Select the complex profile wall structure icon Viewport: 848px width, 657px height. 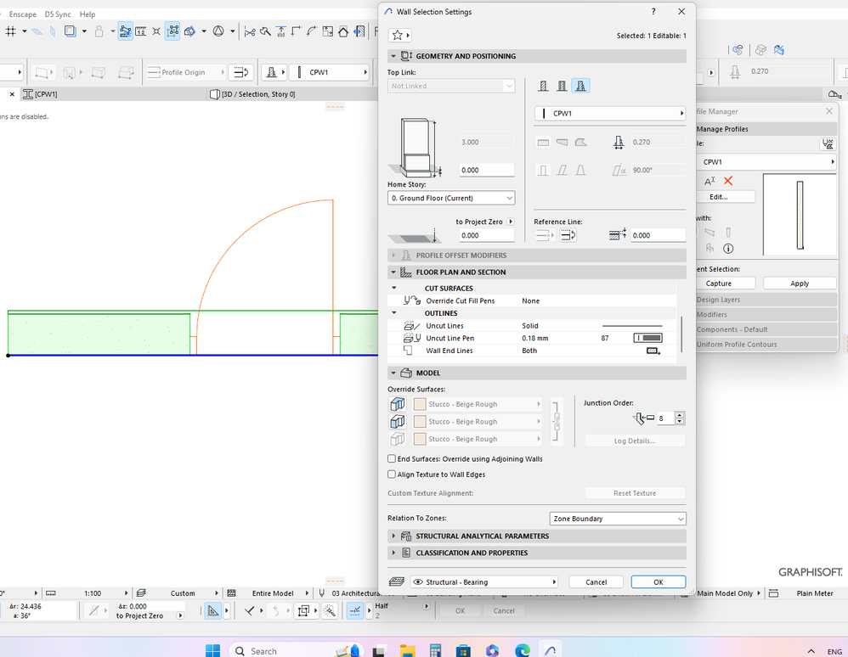tap(580, 86)
